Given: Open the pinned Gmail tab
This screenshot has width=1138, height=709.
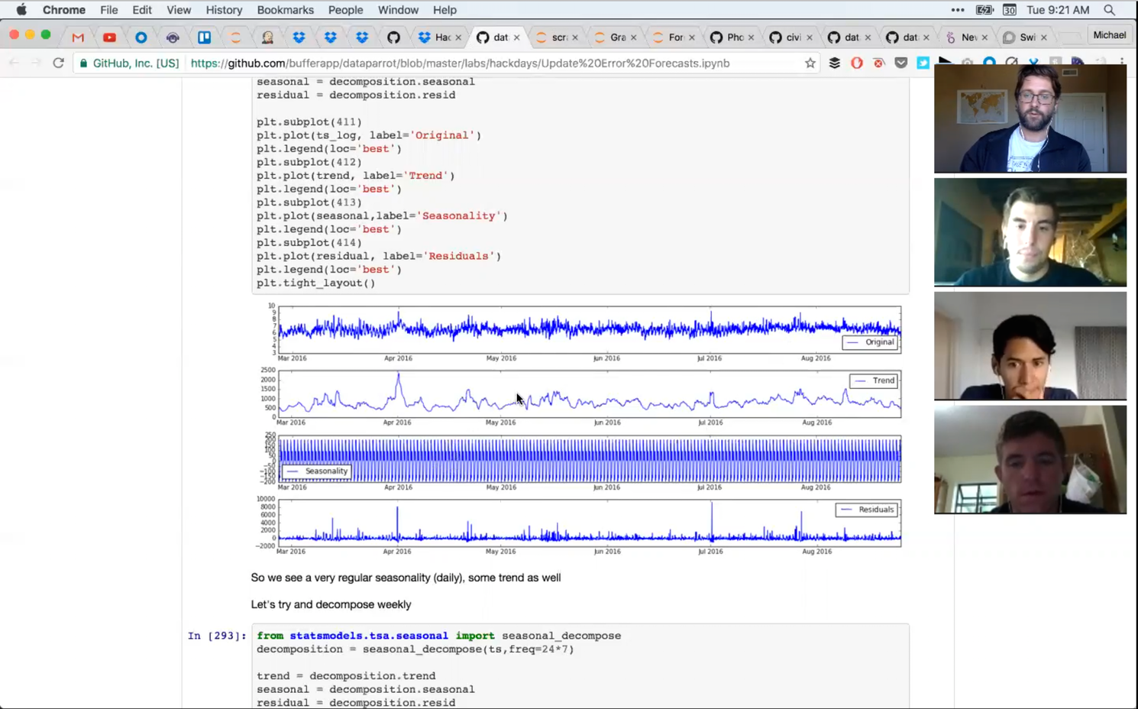Looking at the screenshot, I should click(x=78, y=37).
